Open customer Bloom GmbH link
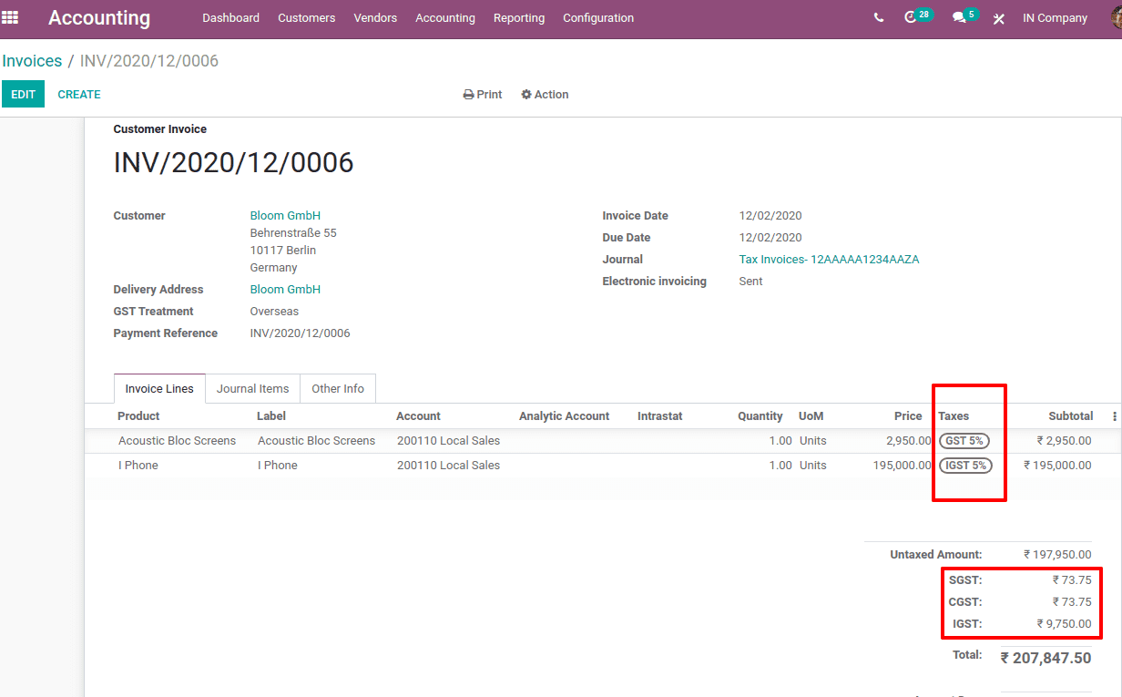Image resolution: width=1122 pixels, height=697 pixels. pos(285,216)
